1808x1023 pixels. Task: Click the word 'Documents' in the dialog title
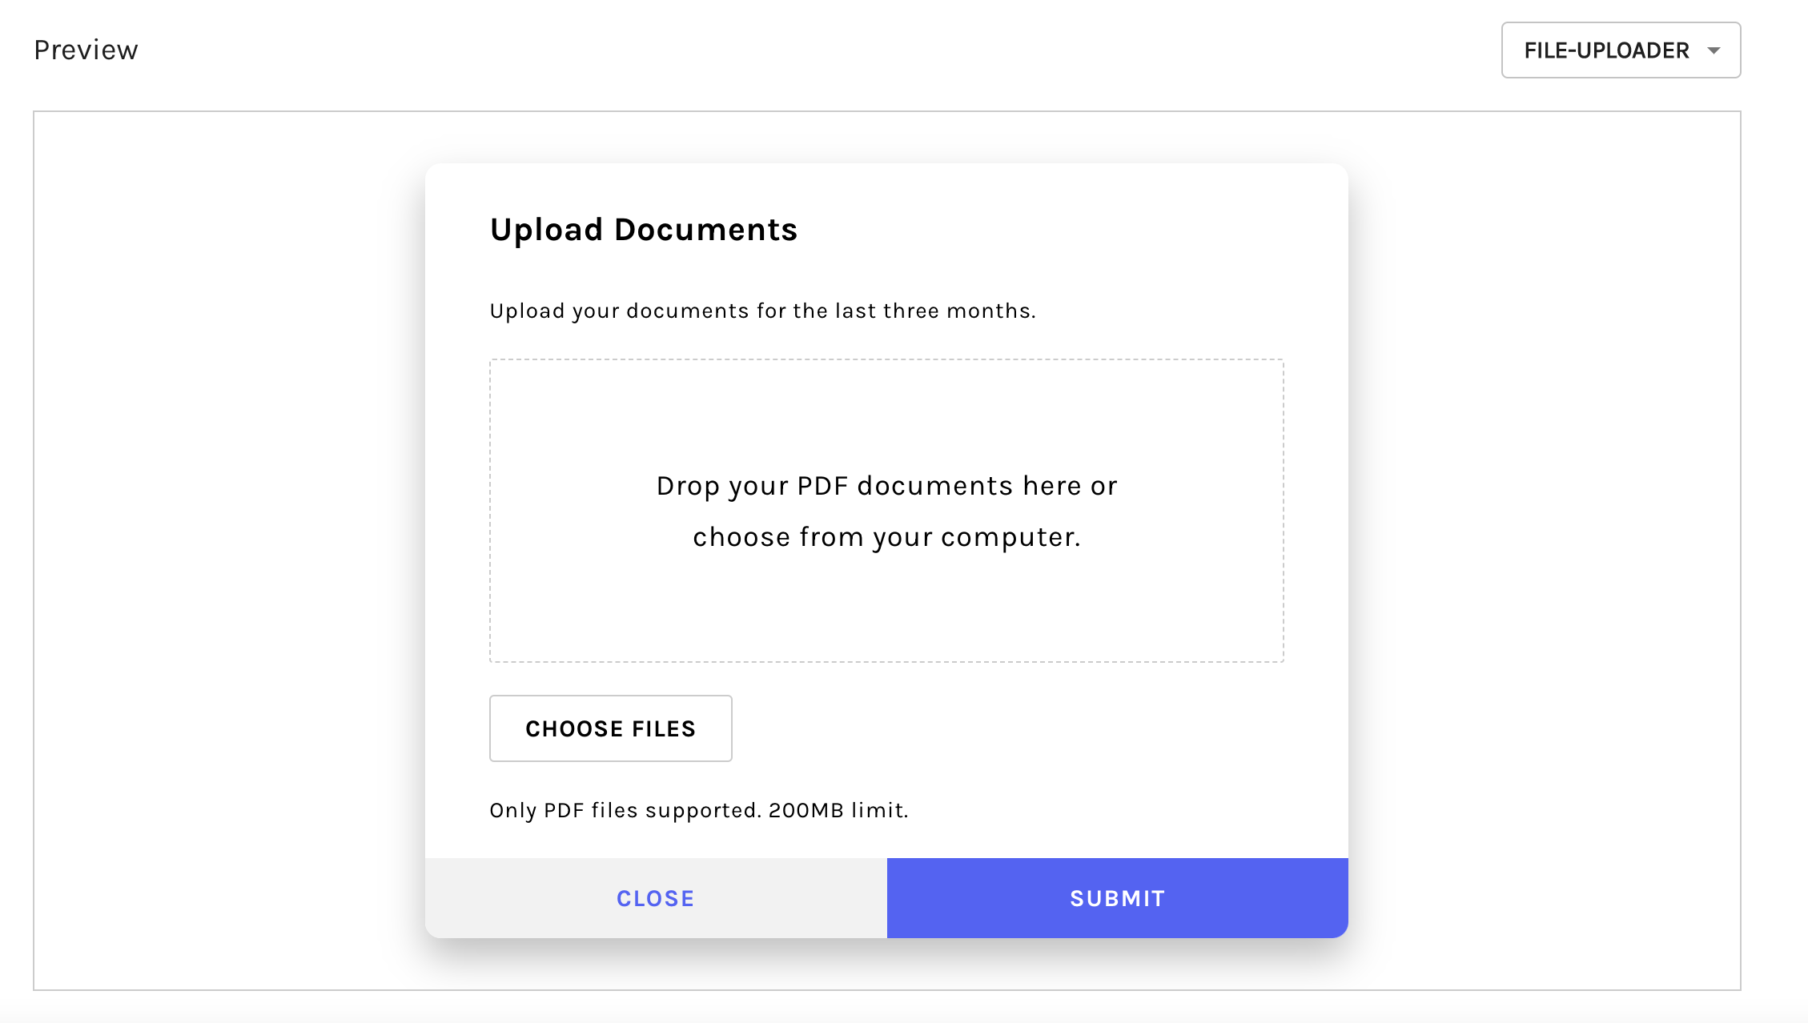click(705, 230)
